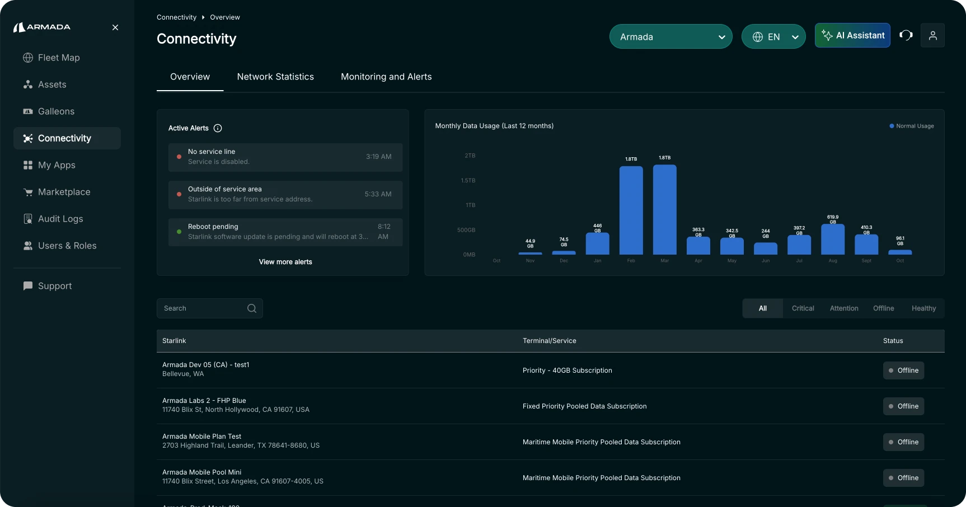Click the Connectivity node icon in sidebar
This screenshot has height=507, width=966.
pos(28,138)
